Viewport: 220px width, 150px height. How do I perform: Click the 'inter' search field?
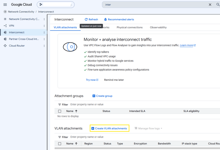[x=156, y=5]
